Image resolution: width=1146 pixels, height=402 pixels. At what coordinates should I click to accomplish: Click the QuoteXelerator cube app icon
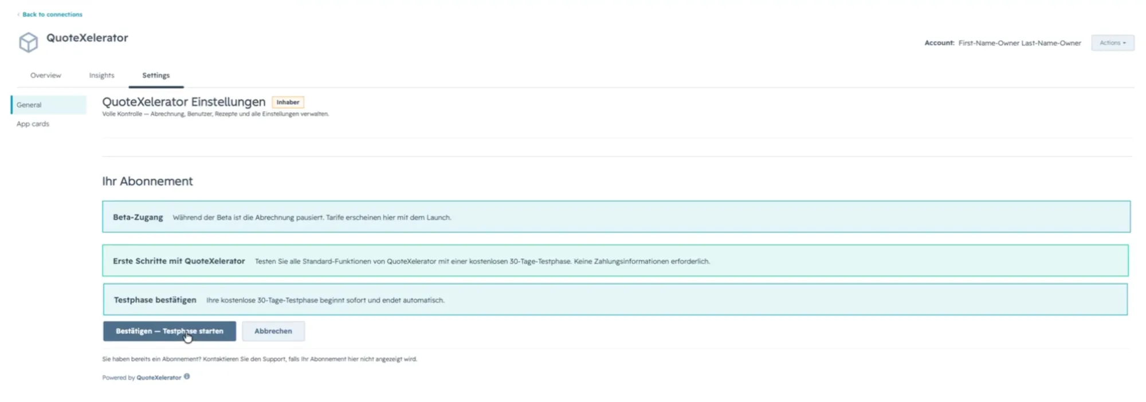[x=28, y=42]
